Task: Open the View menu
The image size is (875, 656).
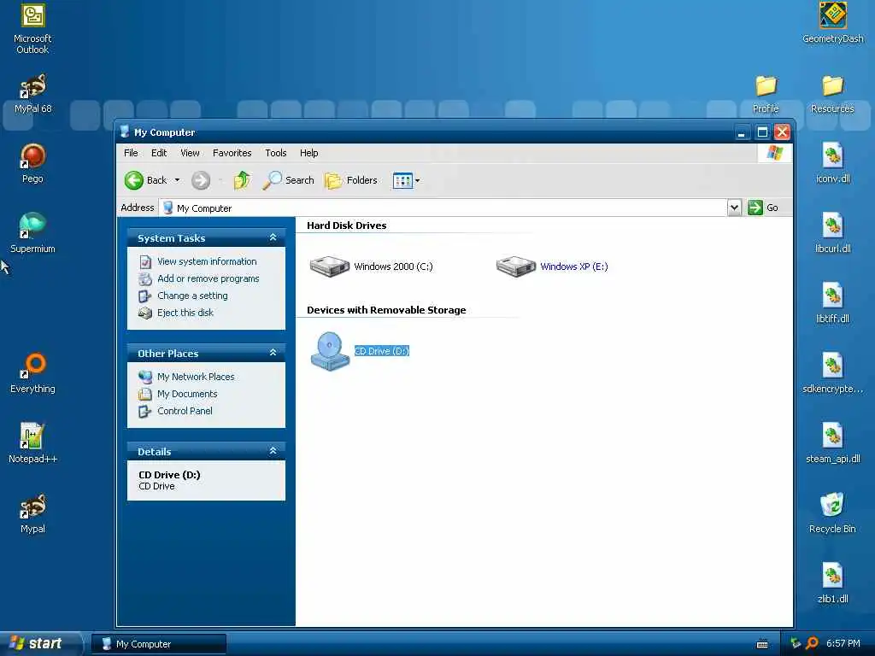Action: click(x=190, y=153)
